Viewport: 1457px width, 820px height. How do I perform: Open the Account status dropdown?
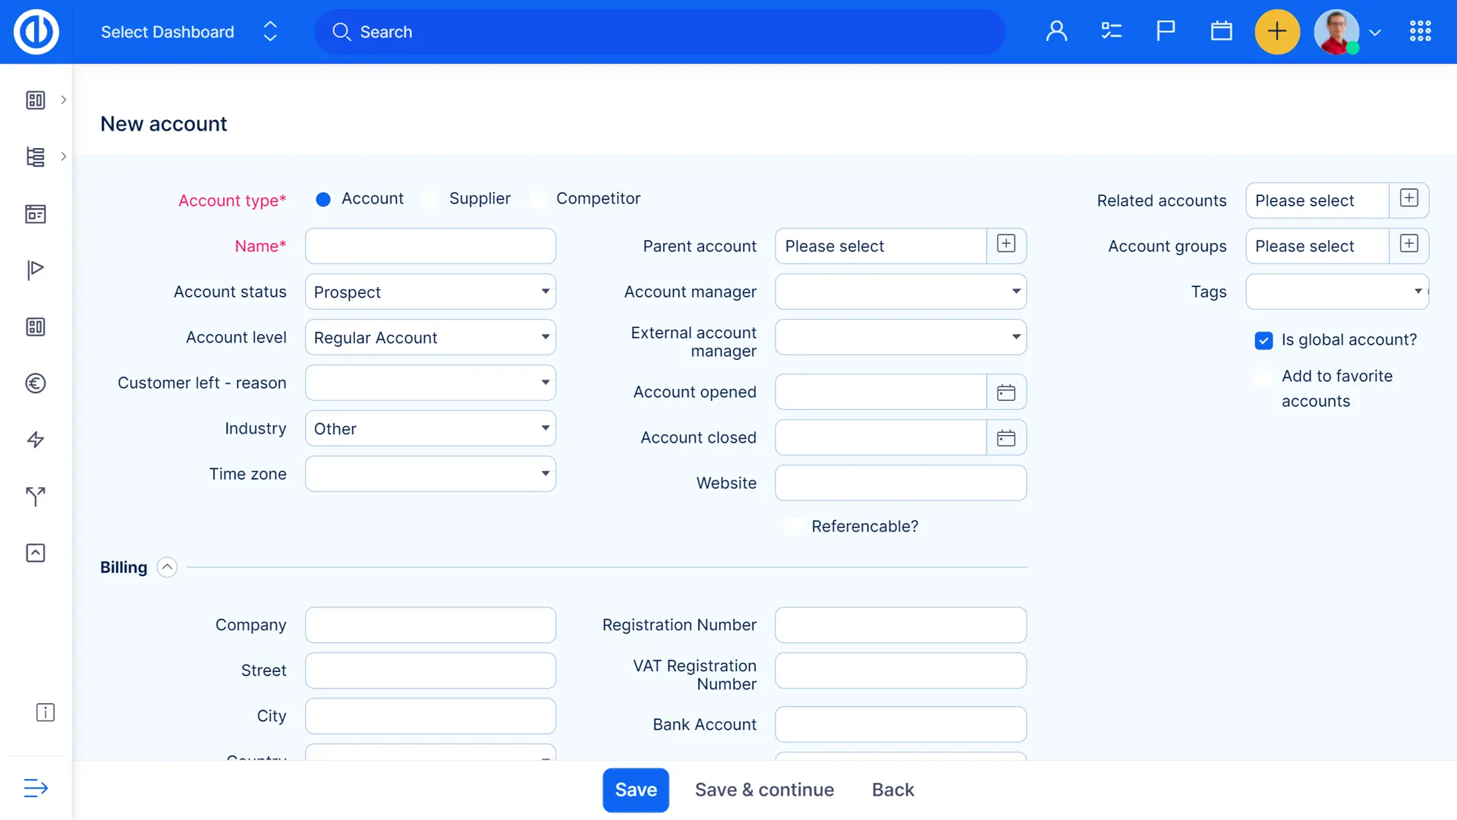430,292
